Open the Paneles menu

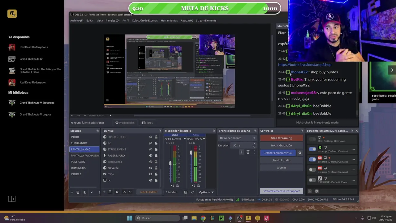click(113, 20)
